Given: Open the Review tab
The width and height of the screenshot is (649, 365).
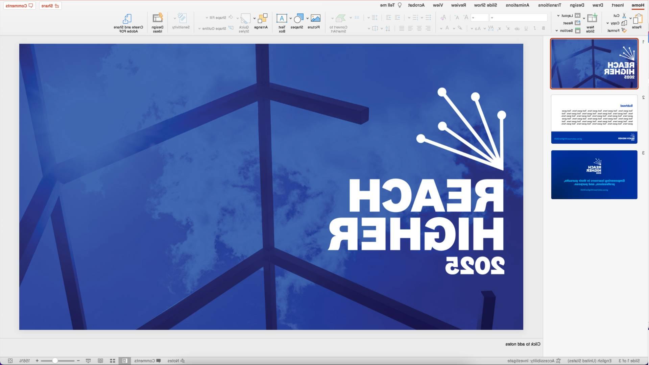Looking at the screenshot, I should 458,5.
